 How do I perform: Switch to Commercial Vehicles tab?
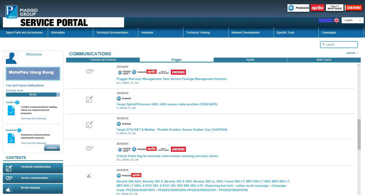[103, 60]
